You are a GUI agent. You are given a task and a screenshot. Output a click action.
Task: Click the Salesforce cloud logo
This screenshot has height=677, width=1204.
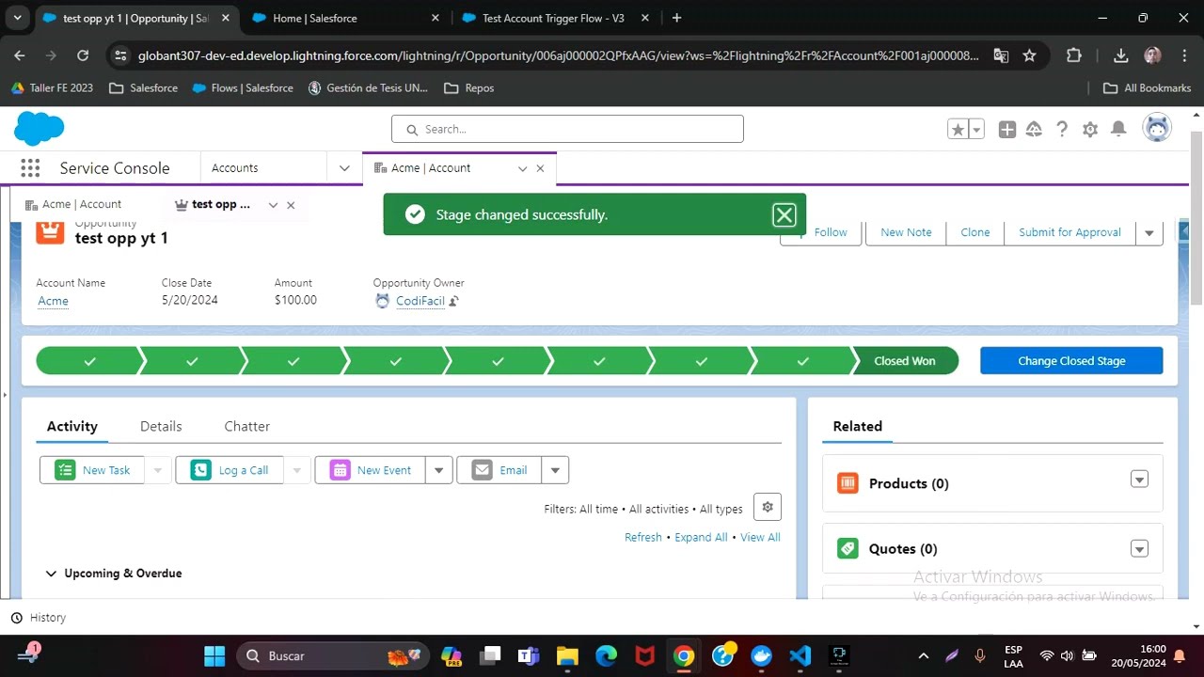(40, 129)
